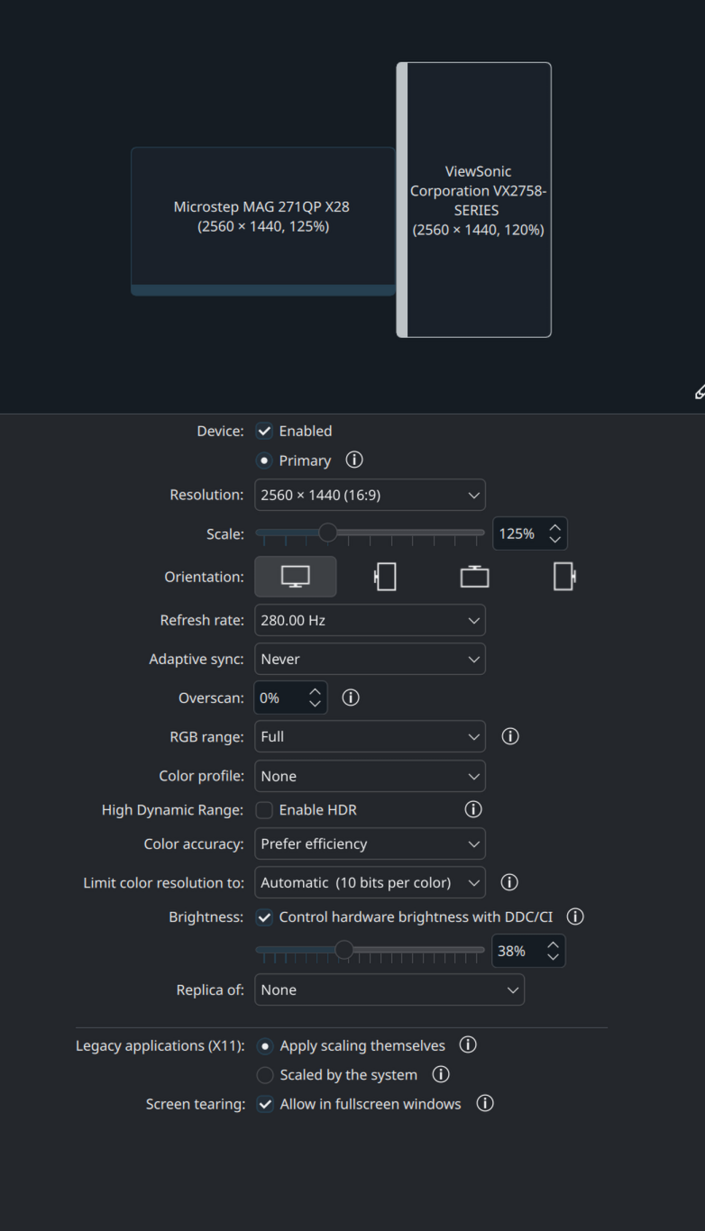
Task: Click info icon next to Overscan
Action: [351, 698]
